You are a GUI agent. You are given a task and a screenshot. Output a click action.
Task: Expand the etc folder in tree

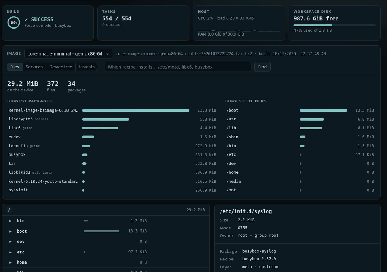pos(10,252)
